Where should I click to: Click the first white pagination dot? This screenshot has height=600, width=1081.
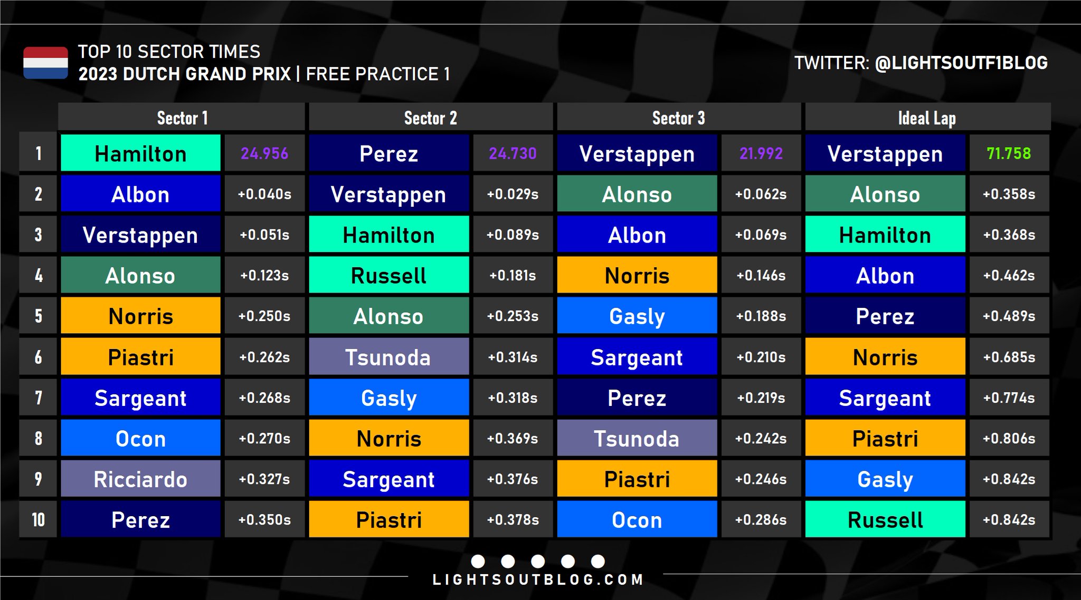(478, 561)
